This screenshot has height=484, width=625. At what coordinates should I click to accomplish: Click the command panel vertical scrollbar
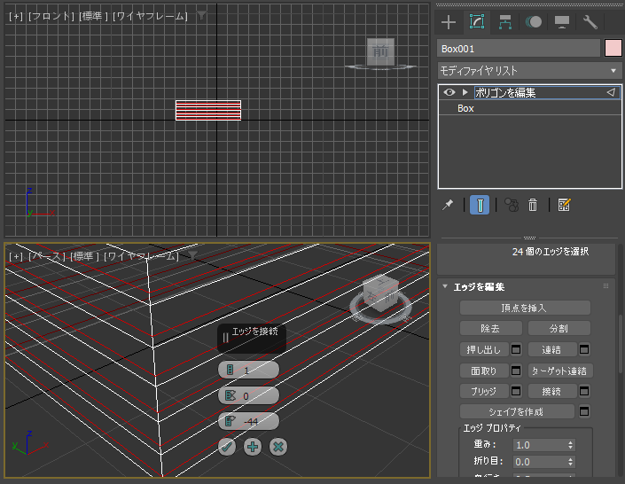coord(621,344)
